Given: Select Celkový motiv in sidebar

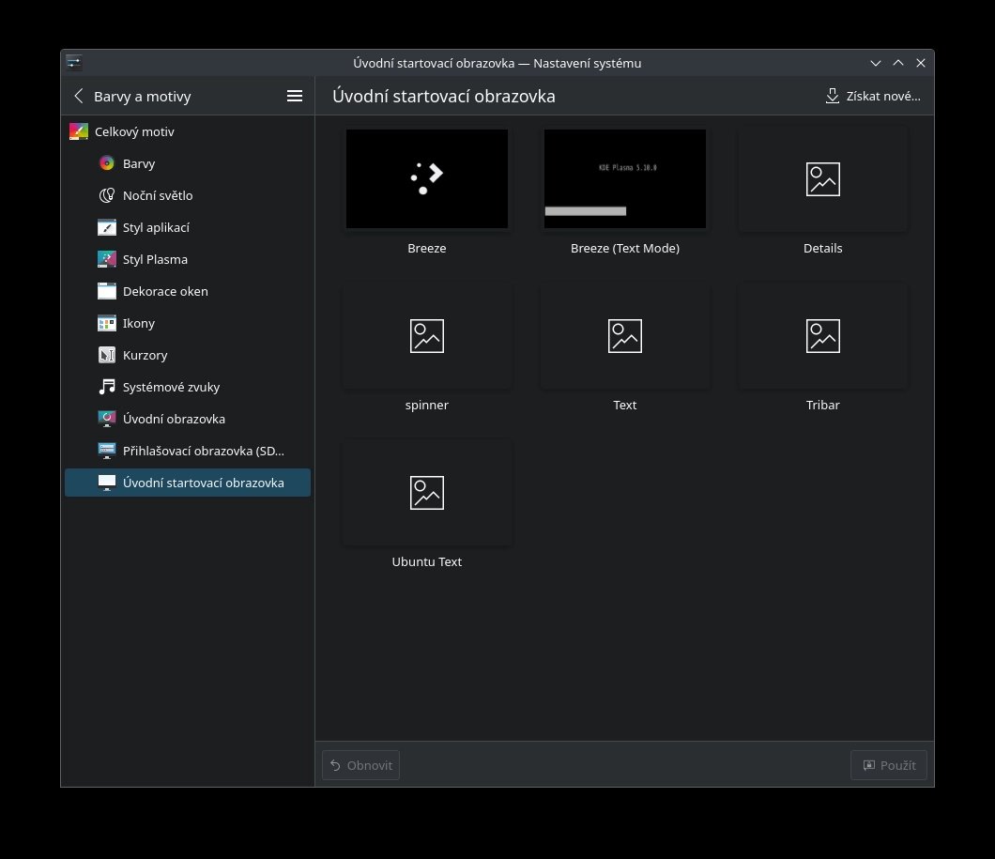Looking at the screenshot, I should pos(134,131).
